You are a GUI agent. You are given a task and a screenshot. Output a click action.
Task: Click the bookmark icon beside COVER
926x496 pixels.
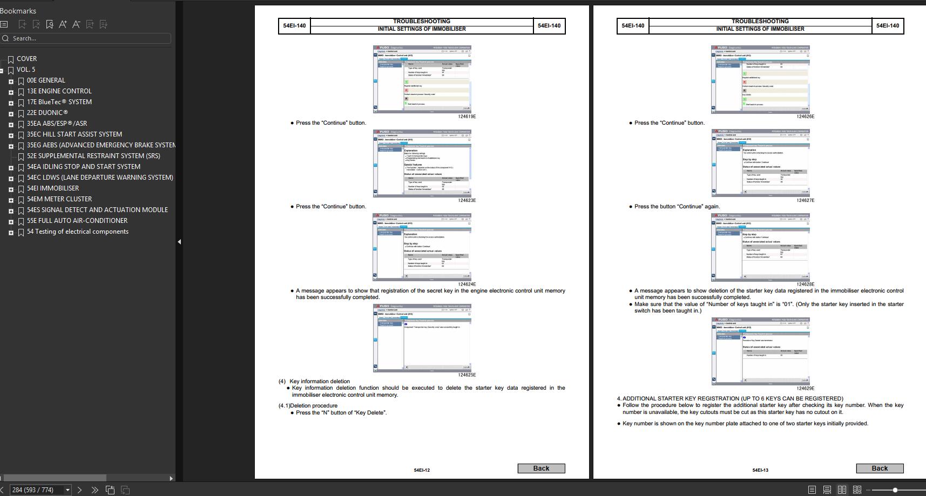(11, 59)
